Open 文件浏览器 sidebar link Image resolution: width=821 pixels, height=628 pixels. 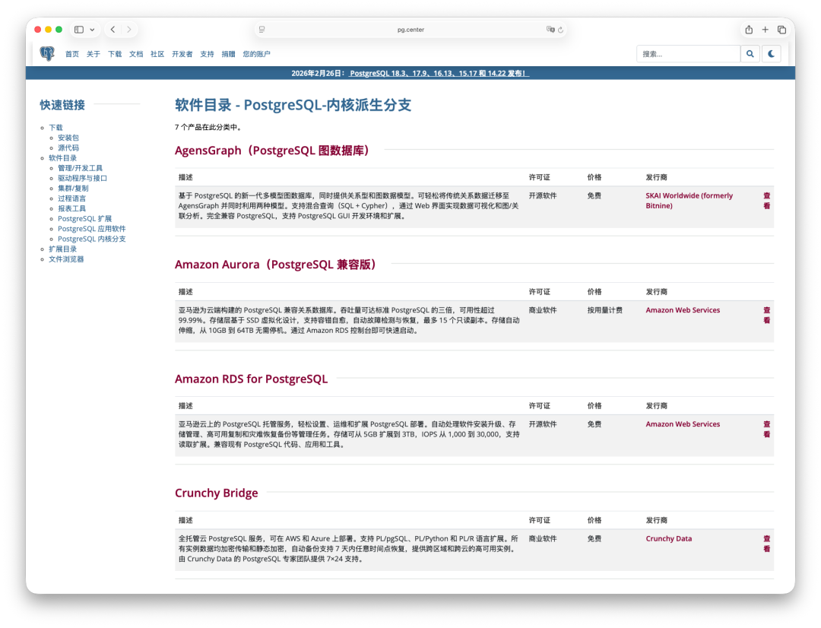[x=66, y=258]
